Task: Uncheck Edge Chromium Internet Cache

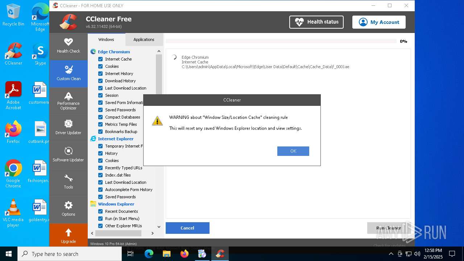Action: (x=100, y=59)
